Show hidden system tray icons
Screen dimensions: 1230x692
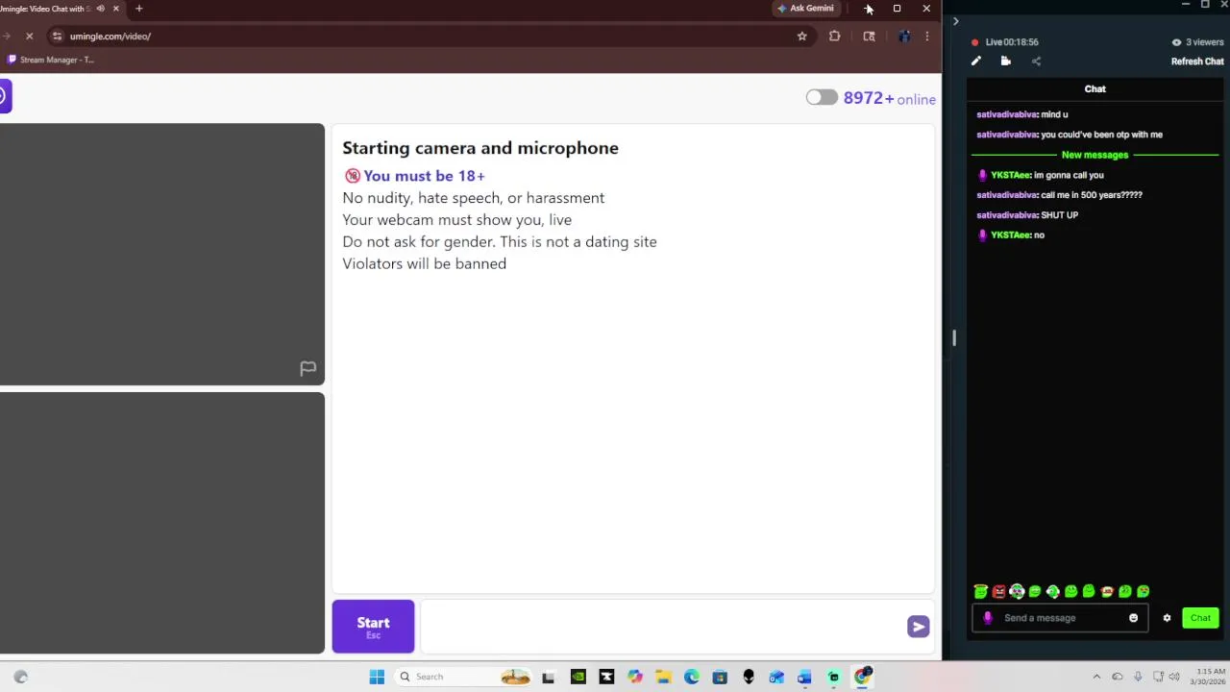pos(1096,677)
